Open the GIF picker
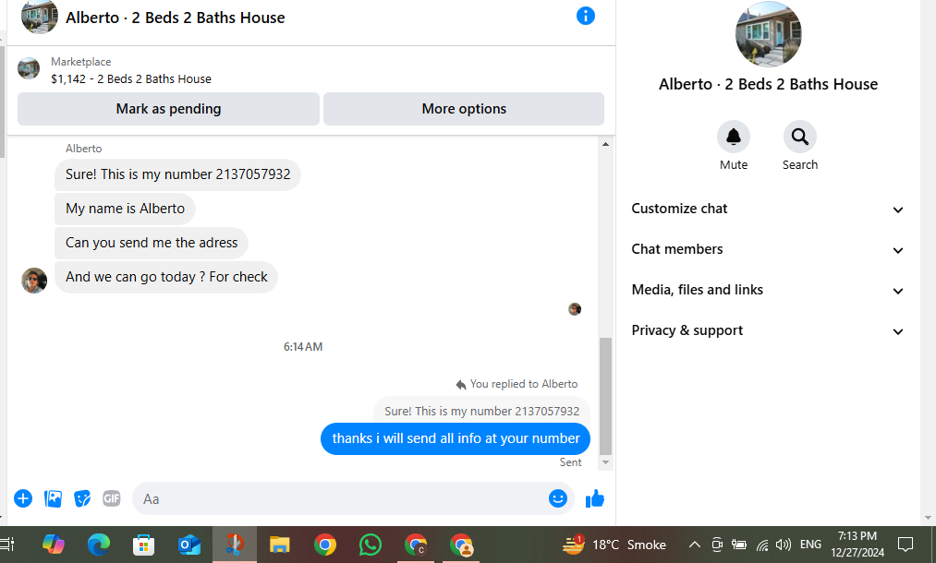Viewport: 936px width, 563px height. pos(112,498)
